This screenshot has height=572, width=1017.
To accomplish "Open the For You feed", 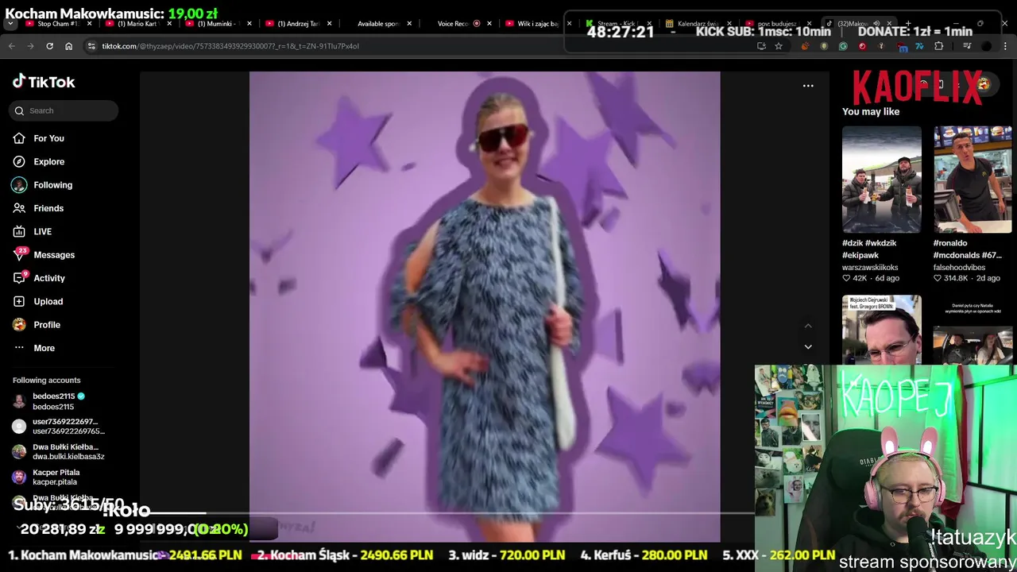I will point(48,138).
